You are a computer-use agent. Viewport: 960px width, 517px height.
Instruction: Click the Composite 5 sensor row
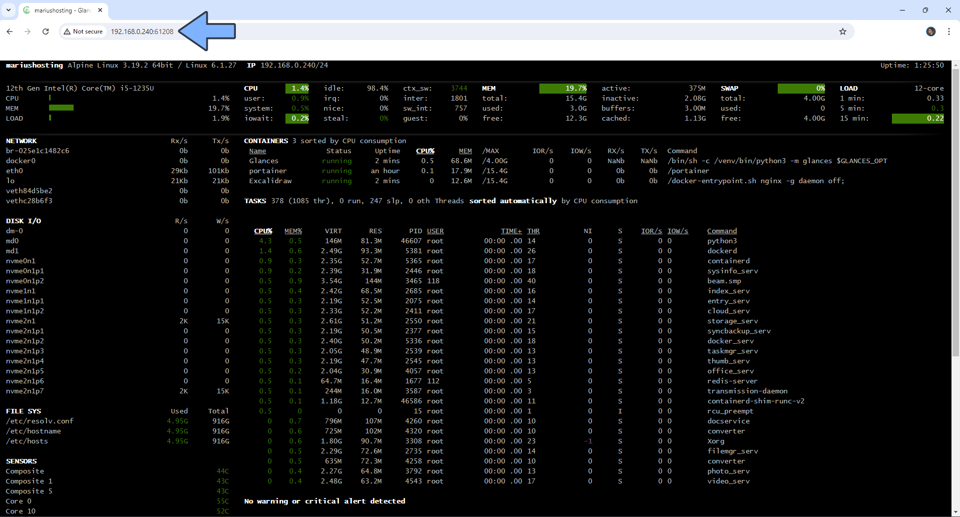[x=117, y=491]
